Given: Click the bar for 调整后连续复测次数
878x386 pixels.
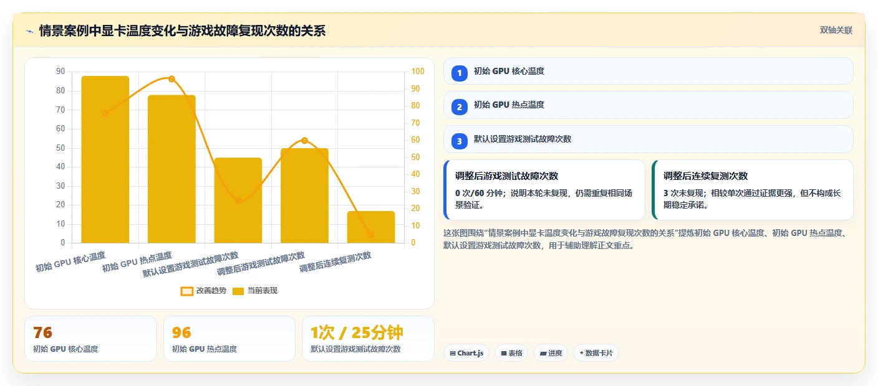Looking at the screenshot, I should point(371,227).
